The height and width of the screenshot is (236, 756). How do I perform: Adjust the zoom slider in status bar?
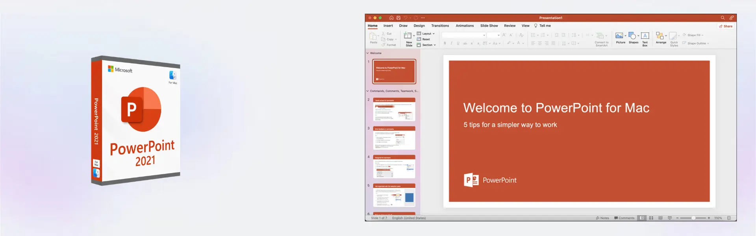(693, 218)
